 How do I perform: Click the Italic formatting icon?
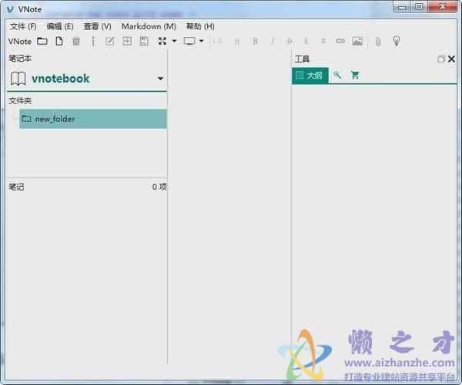pyautogui.click(x=273, y=41)
